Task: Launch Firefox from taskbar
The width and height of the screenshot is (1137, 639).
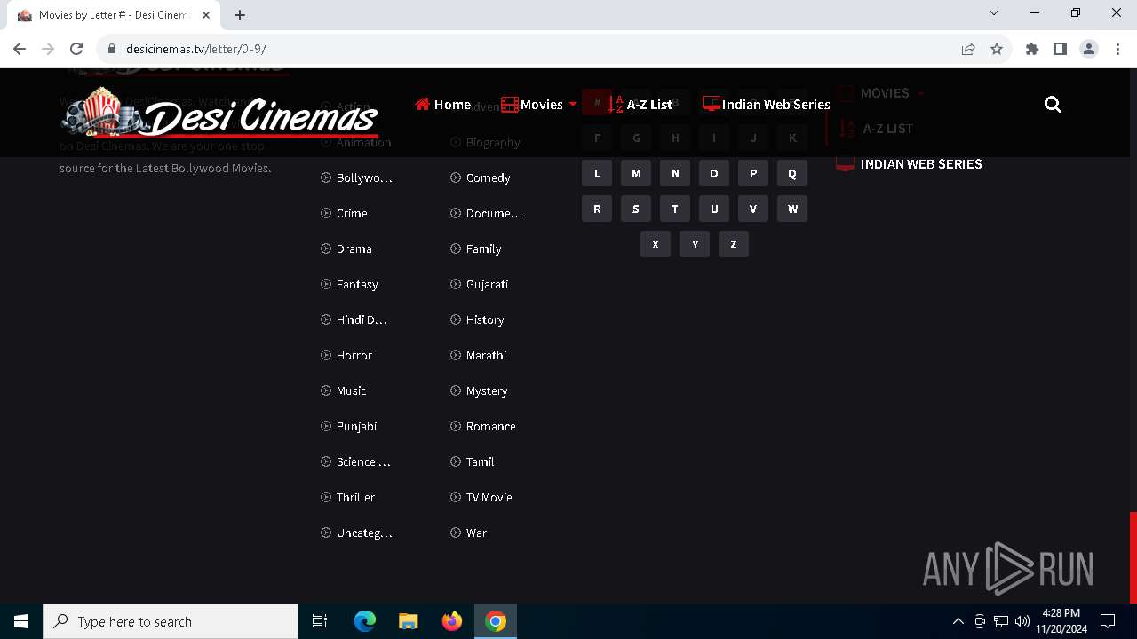Action: point(452,621)
